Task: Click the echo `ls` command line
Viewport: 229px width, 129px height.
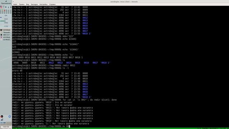Action: (43, 55)
